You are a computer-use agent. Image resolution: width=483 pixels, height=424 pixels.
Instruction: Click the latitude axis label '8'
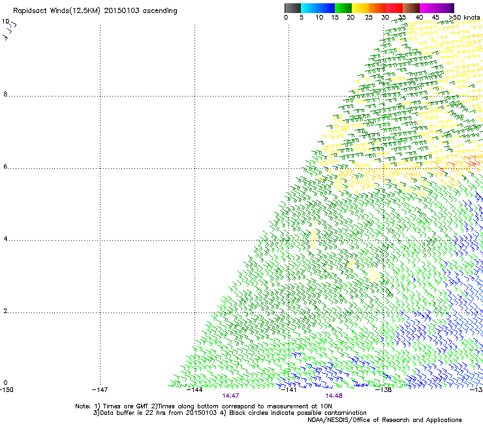click(5, 94)
